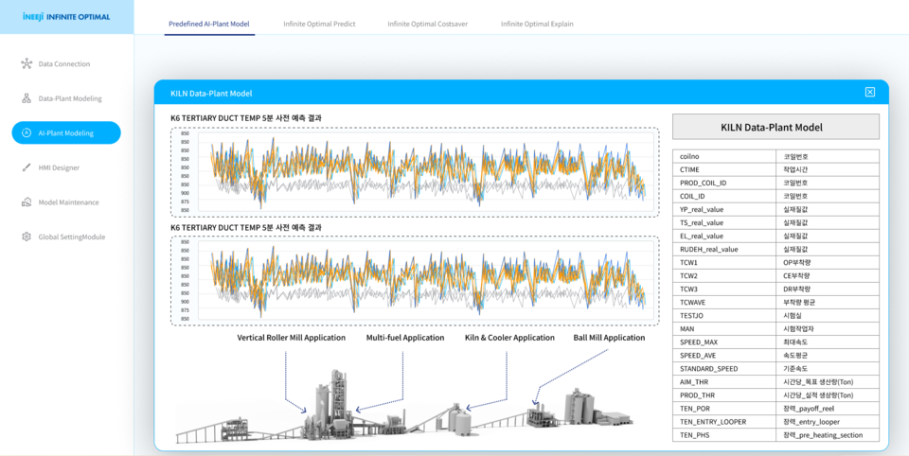
Task: Click the 부착량 평균 description cell
Action: coord(828,303)
